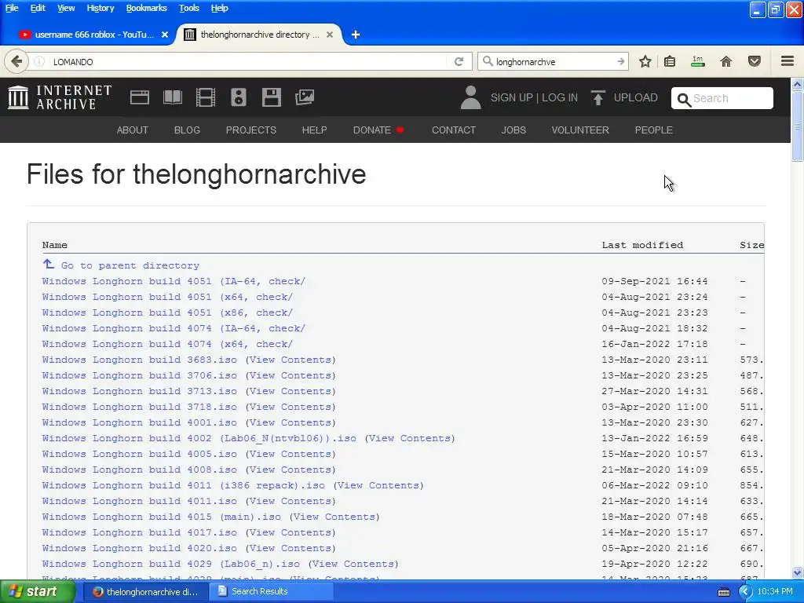Open the Video film strip icon
The width and height of the screenshot is (804, 603).
(x=206, y=97)
